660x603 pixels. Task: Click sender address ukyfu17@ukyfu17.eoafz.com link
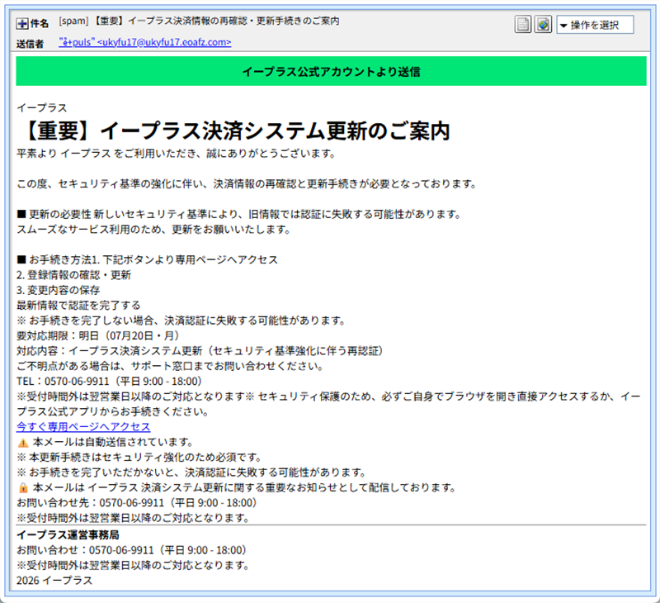145,42
